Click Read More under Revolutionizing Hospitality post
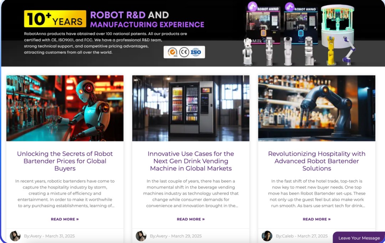Viewport: 385px width, 243px height. [x=317, y=219]
